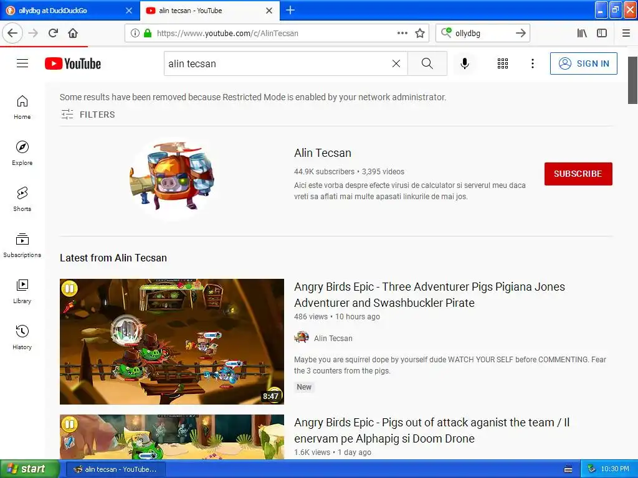Click the '44.9K subscribers • 3,395 videos' text

tap(349, 172)
